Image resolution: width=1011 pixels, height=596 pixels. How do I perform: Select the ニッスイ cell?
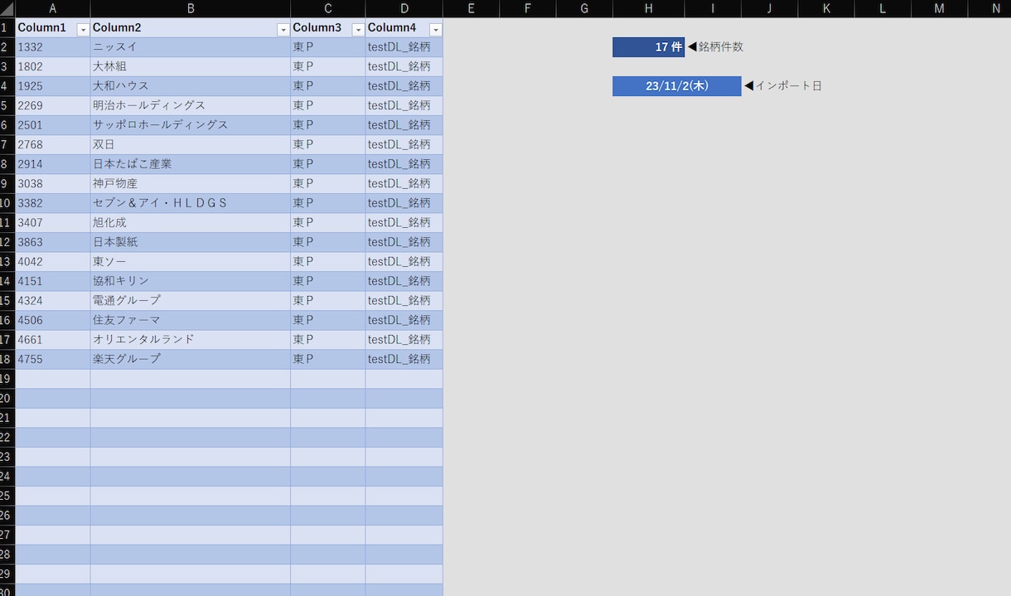[191, 47]
